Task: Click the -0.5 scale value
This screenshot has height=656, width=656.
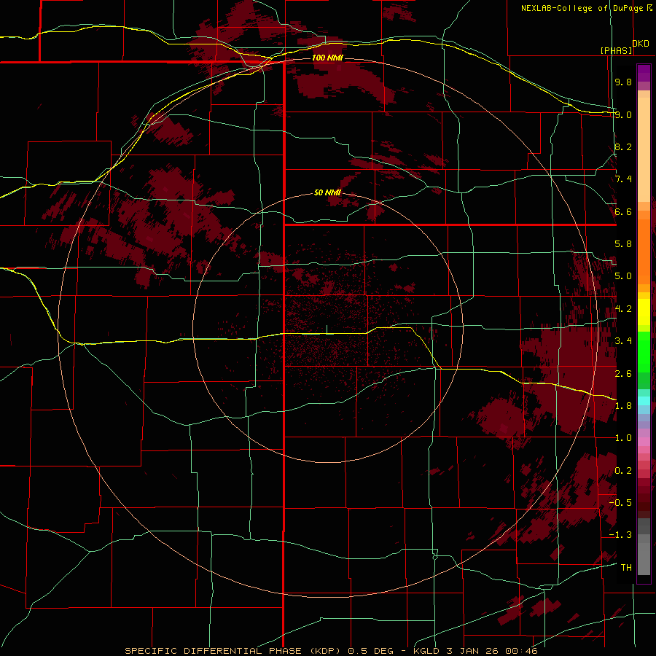Action: [x=620, y=503]
